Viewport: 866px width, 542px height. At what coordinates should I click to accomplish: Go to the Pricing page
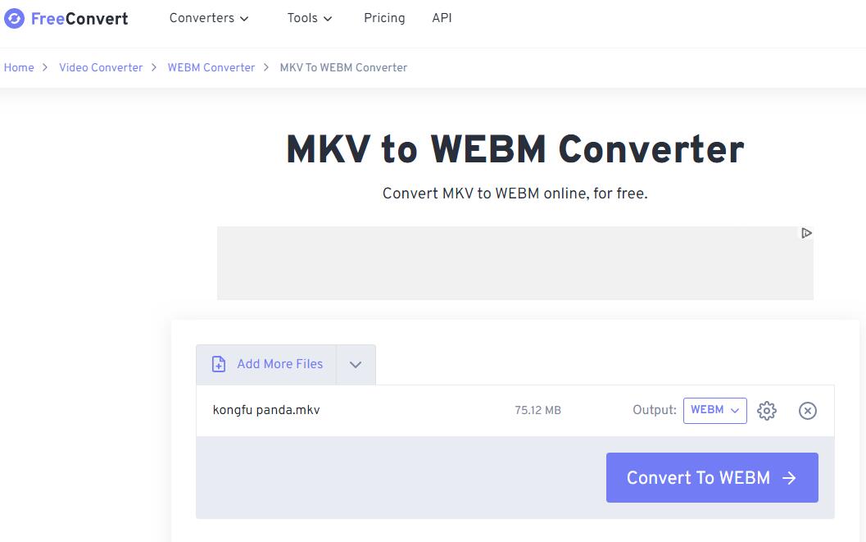point(384,18)
